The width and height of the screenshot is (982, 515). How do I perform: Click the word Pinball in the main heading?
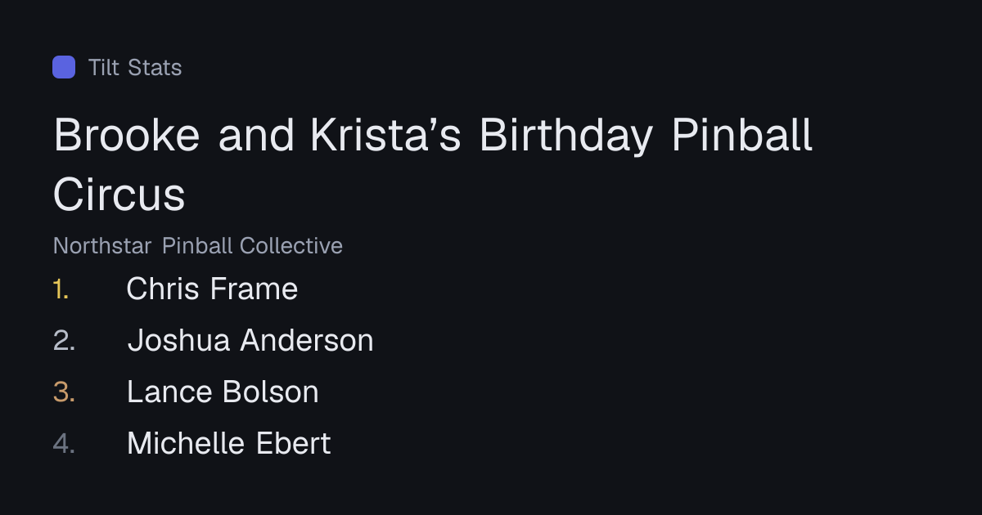tap(742, 136)
